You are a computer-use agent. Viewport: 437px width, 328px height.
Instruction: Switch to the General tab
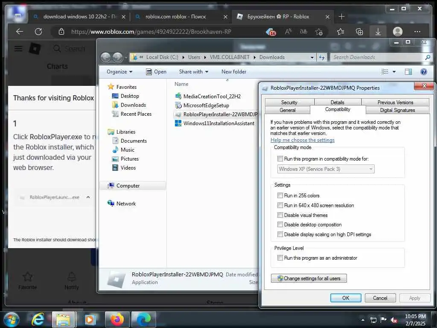coord(287,110)
